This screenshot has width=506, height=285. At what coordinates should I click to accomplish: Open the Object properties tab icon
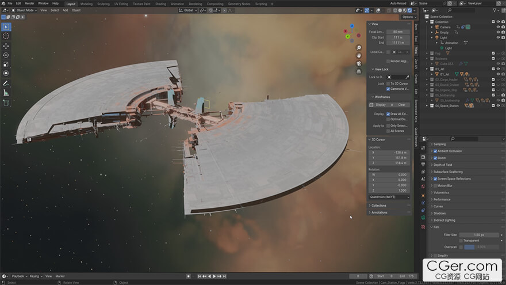423,196
